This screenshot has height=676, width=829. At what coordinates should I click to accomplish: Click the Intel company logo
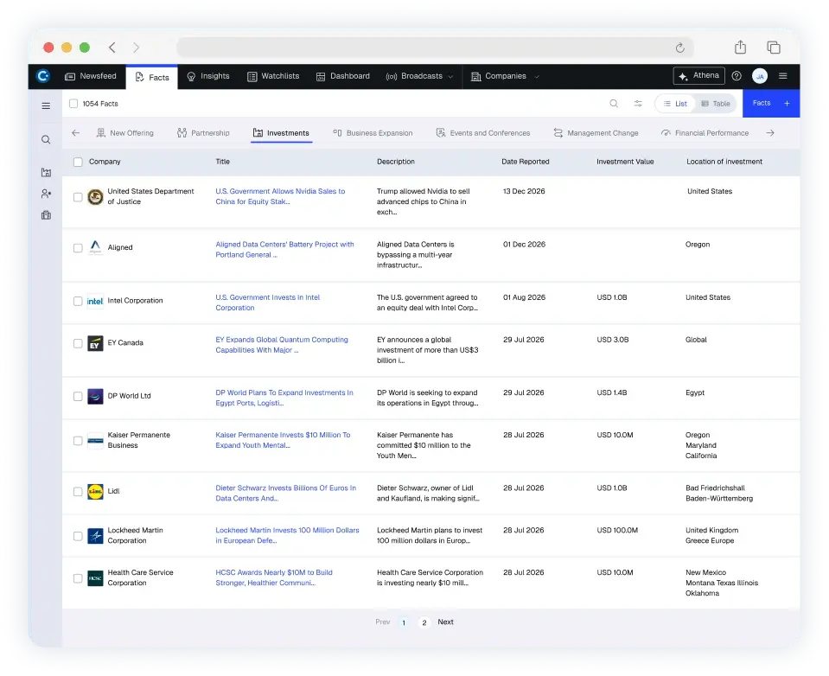click(95, 301)
